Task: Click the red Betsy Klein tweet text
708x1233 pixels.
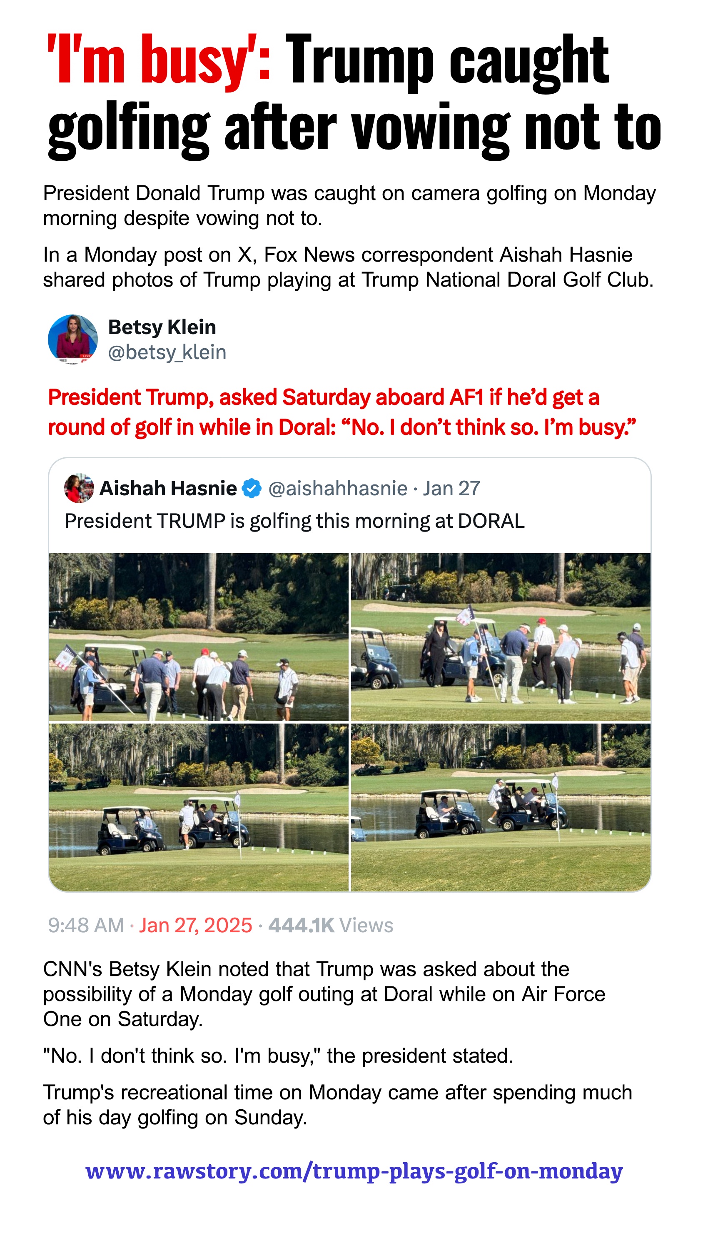Action: [342, 412]
